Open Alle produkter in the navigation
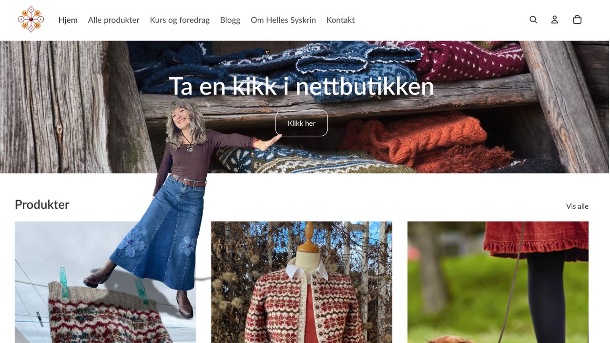610x343 pixels. (x=113, y=20)
